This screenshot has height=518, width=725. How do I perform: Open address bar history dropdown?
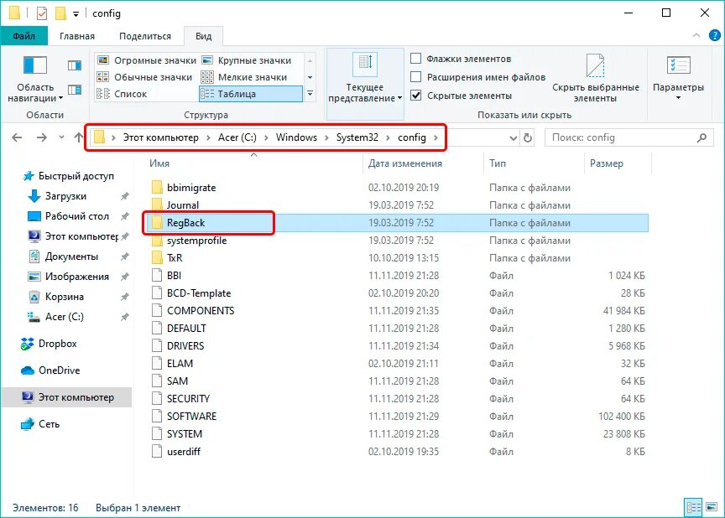(x=513, y=137)
